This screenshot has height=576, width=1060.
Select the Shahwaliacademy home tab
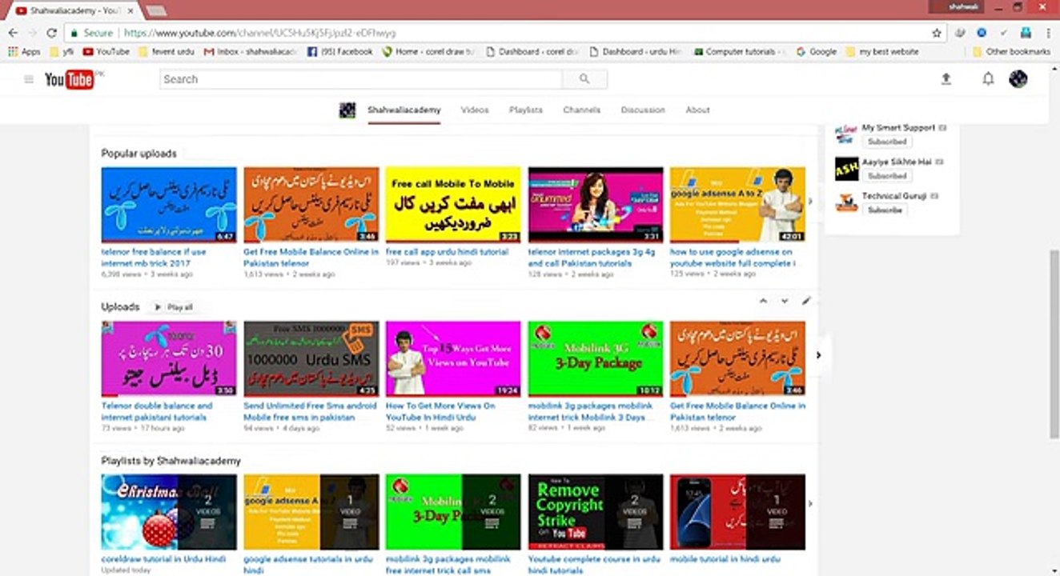404,110
